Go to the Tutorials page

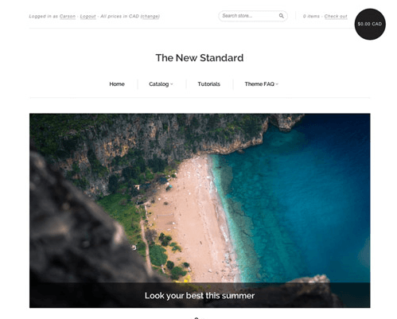coord(209,84)
